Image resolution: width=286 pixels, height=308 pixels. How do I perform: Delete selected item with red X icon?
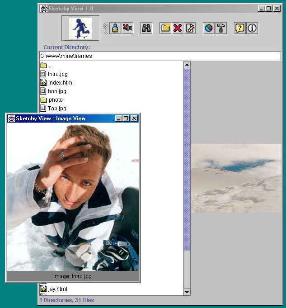[x=178, y=28]
